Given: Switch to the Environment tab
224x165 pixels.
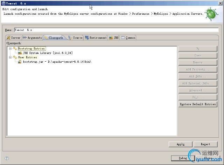Looking at the screenshot, I should 96,38.
